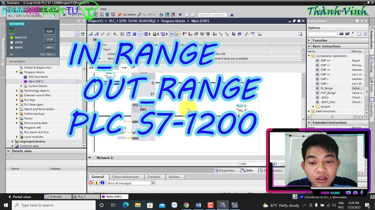This screenshot has height=210, width=375.
Task: Switch to PLC_1 editor tab
Action: click(86, 197)
